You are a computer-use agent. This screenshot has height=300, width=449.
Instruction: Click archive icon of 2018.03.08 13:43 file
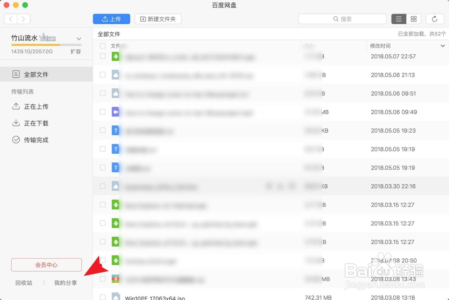click(x=116, y=279)
